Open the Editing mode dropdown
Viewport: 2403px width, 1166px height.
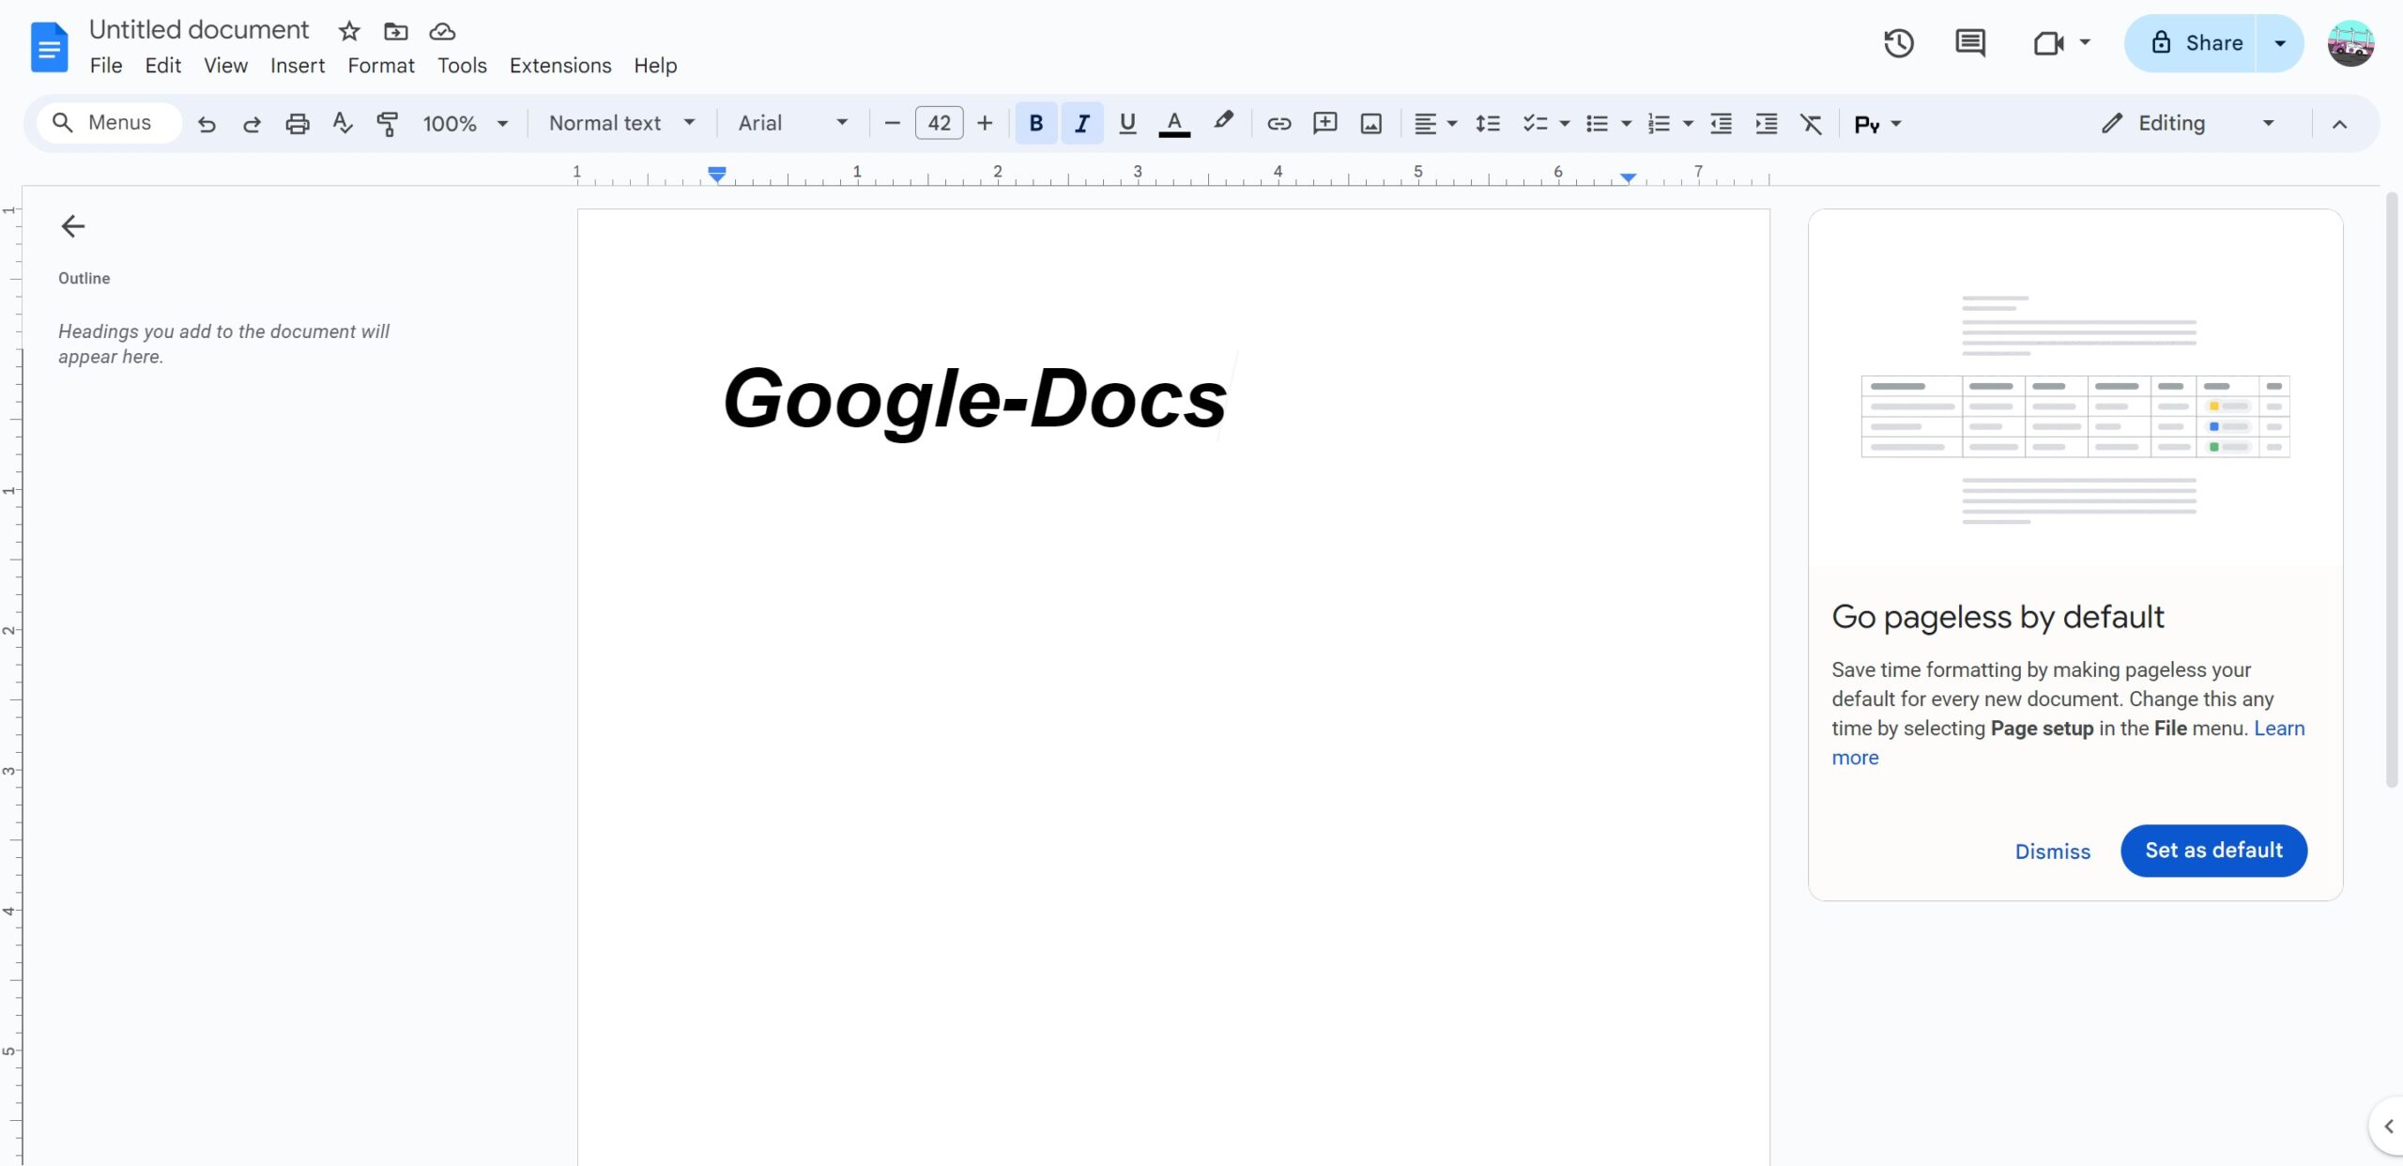point(2187,123)
